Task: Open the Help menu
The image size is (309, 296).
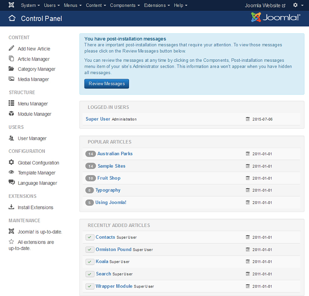Action: pos(181,5)
